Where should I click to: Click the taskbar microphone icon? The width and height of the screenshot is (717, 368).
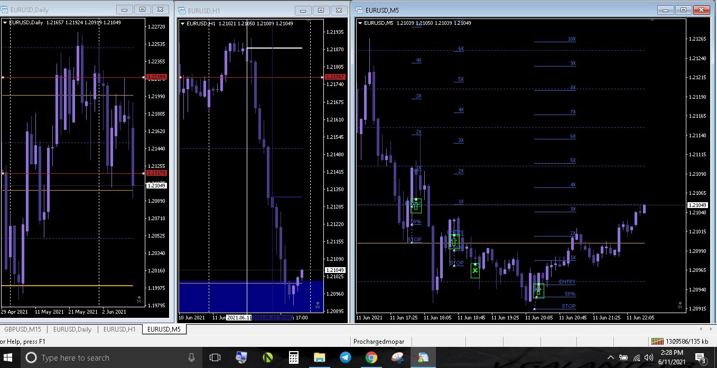click(191, 357)
